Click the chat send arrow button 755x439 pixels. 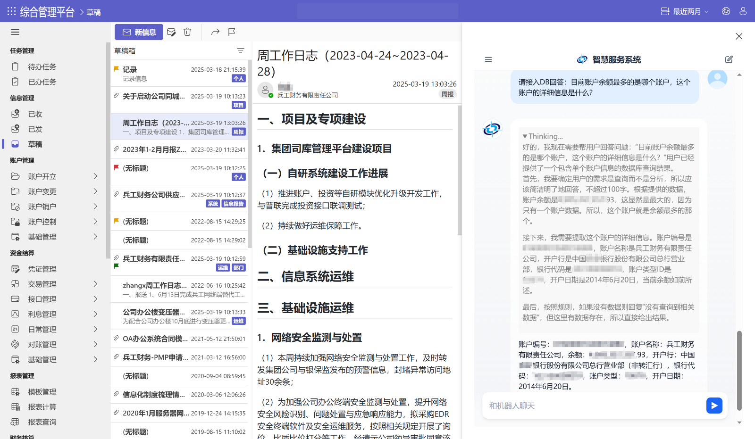714,406
